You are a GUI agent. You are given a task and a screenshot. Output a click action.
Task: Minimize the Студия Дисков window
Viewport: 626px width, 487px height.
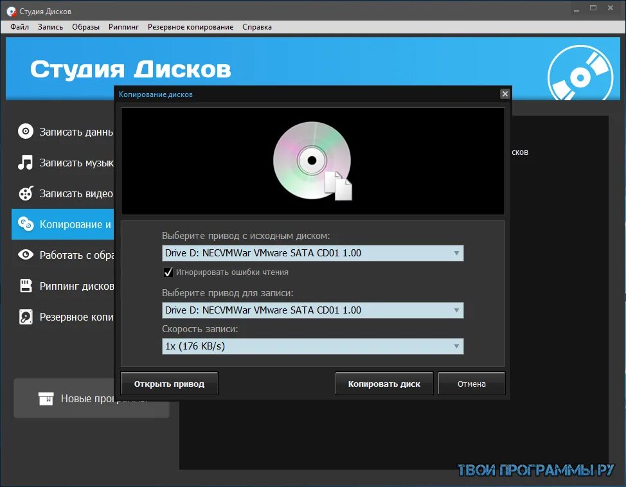[576, 9]
